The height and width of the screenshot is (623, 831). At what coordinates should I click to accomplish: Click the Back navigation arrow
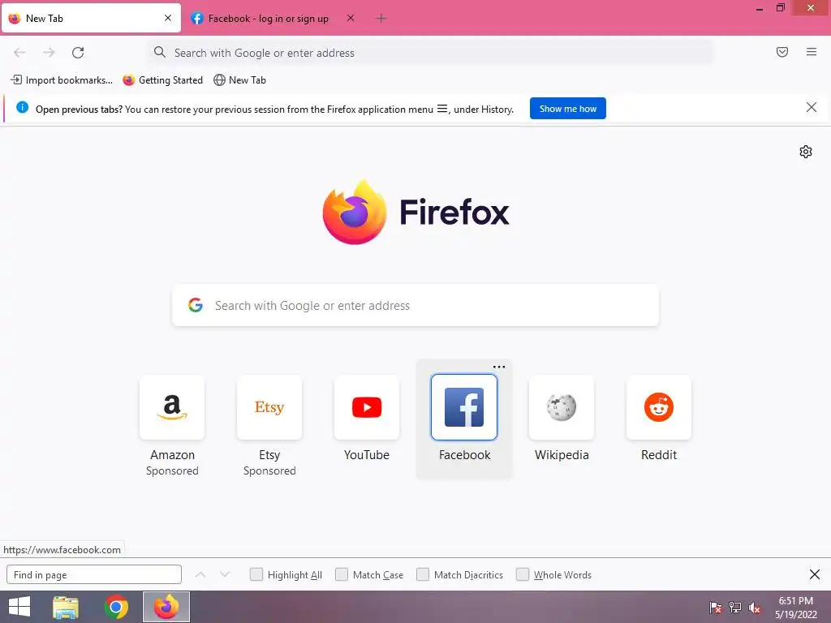click(19, 53)
